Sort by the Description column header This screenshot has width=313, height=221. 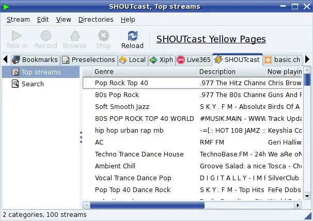point(231,71)
